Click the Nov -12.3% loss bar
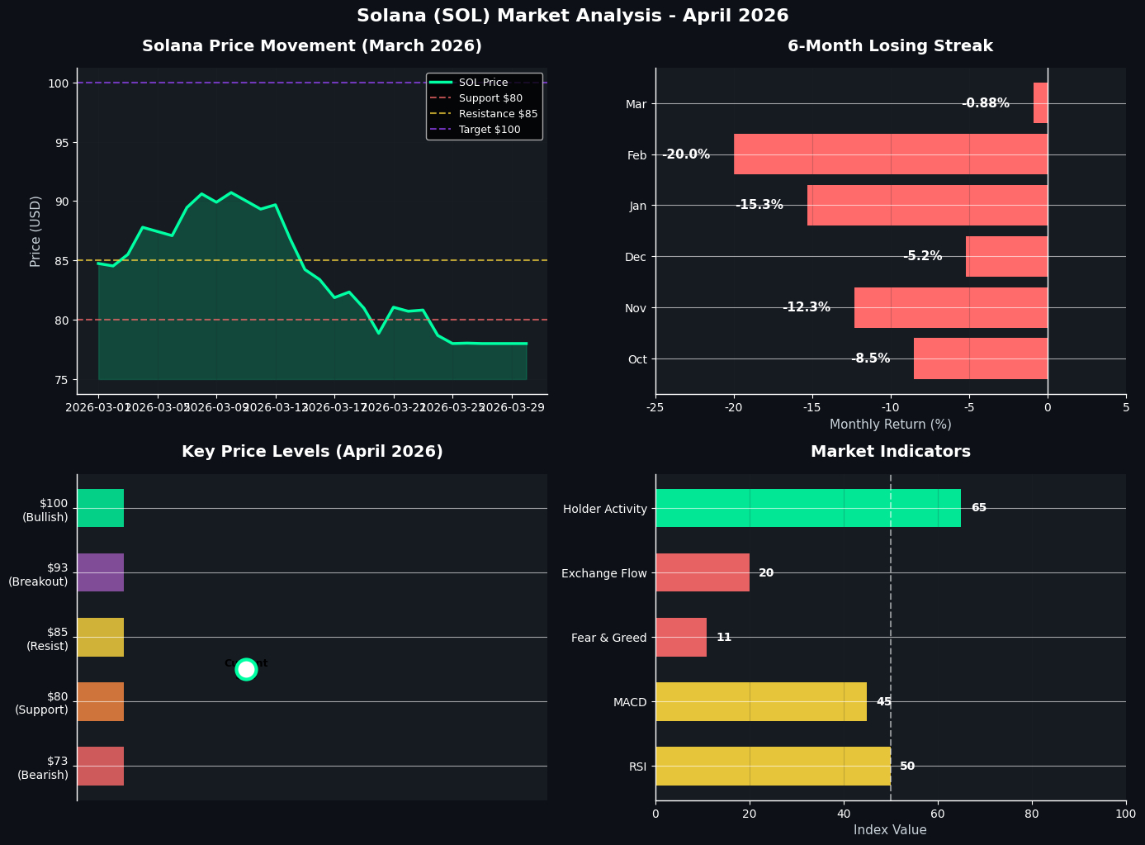1145x845 pixels. tap(951, 307)
